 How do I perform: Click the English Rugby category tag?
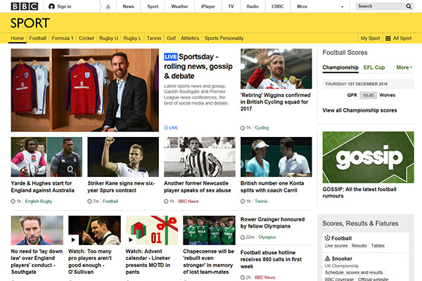(39, 202)
